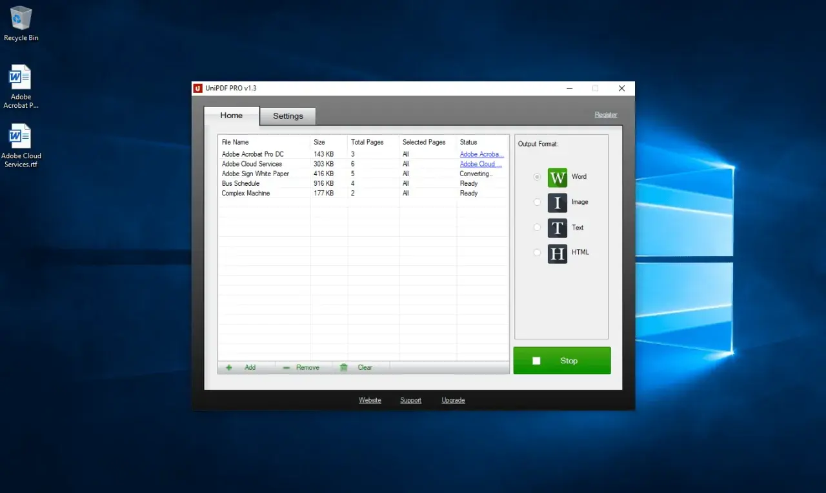
Task: Select the Complex Machine row
Action: tap(363, 193)
